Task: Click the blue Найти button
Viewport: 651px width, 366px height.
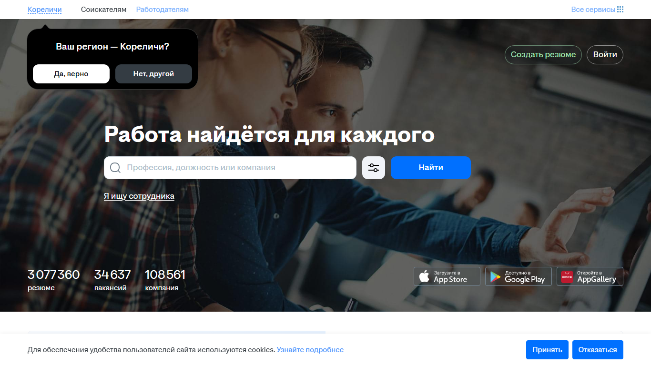Action: pyautogui.click(x=431, y=168)
